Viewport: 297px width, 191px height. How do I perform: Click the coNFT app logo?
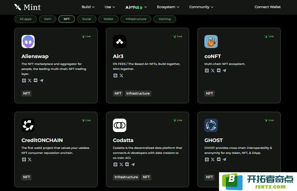pyautogui.click(x=211, y=42)
